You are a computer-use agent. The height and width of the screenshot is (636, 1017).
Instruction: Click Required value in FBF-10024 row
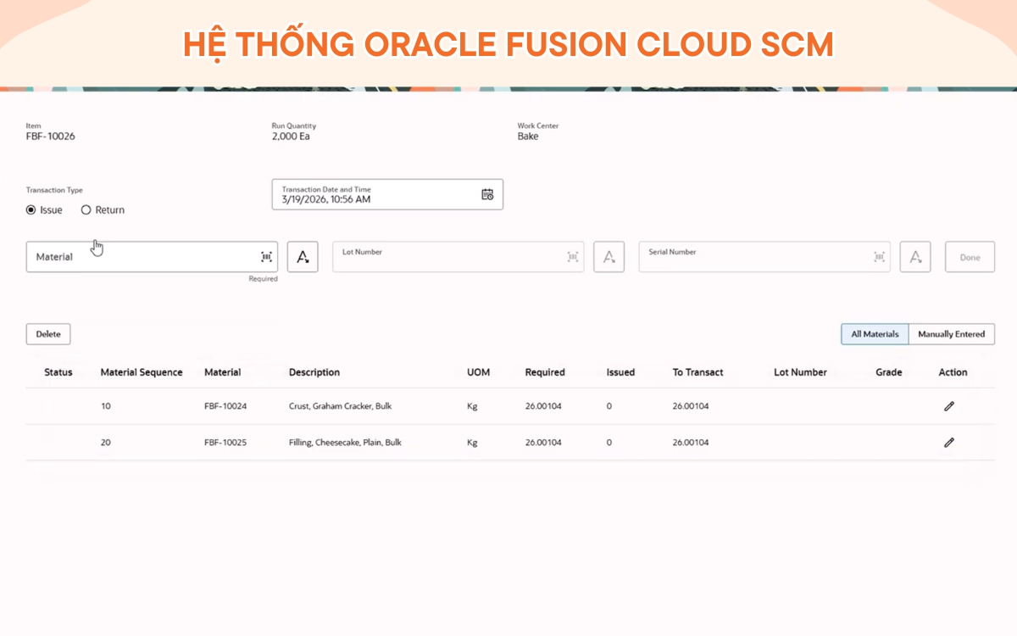coord(543,406)
